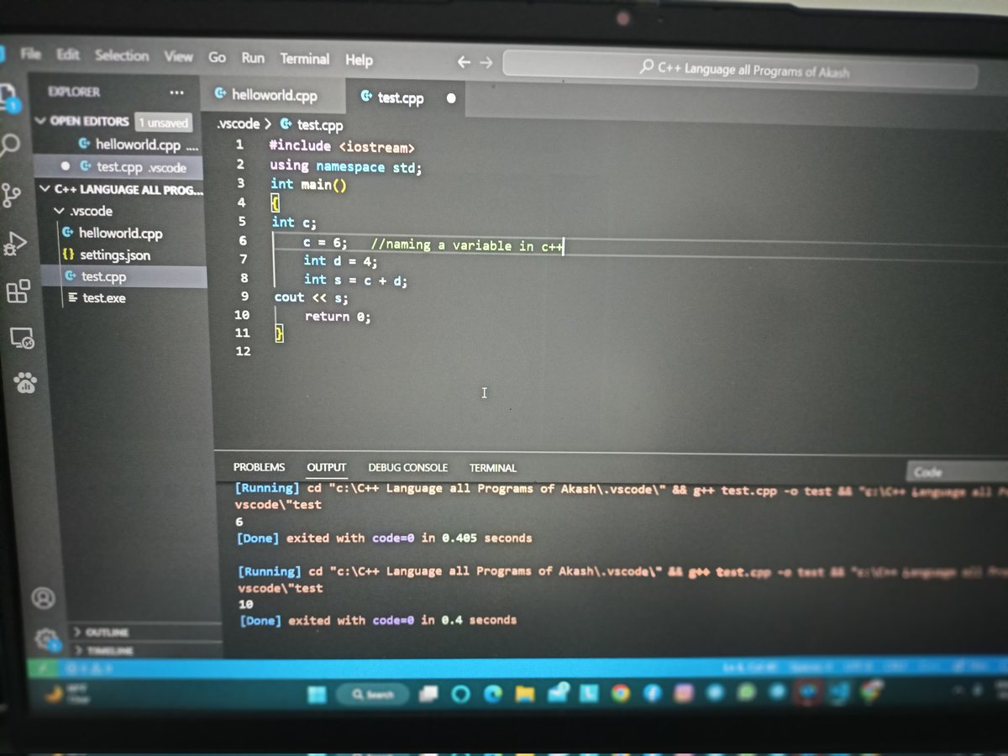The width and height of the screenshot is (1008, 756).
Task: Select the OUTPUT panel tab
Action: [326, 467]
